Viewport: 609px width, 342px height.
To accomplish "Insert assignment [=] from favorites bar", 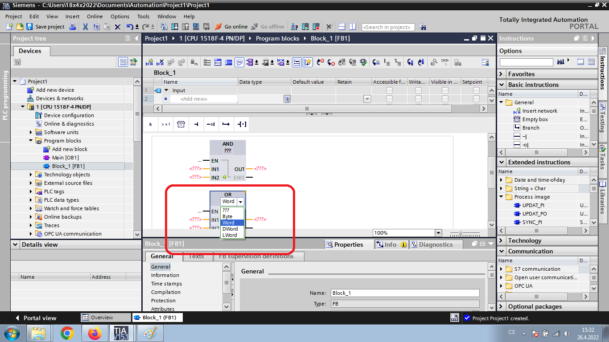I will point(242,124).
